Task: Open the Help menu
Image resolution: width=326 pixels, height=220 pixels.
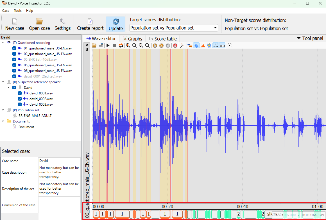Action: coord(30,11)
